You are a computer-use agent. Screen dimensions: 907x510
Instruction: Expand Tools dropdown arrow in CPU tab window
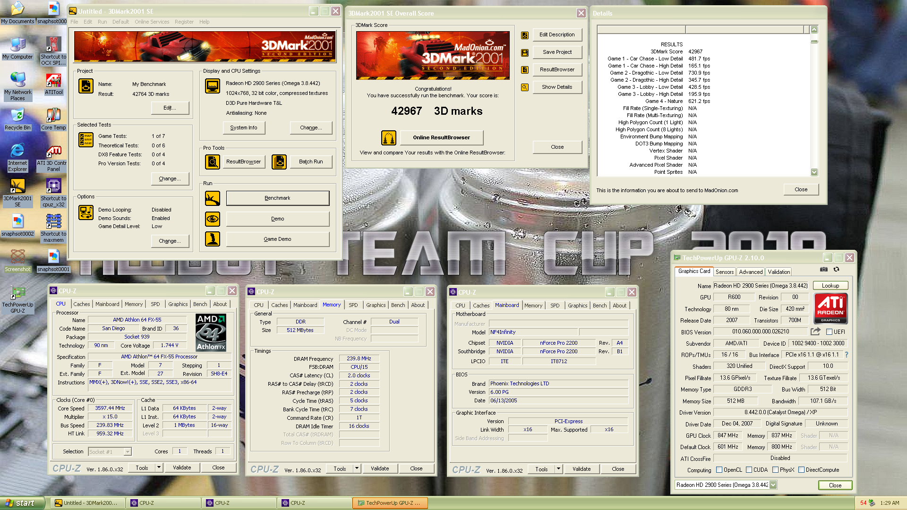click(x=159, y=468)
